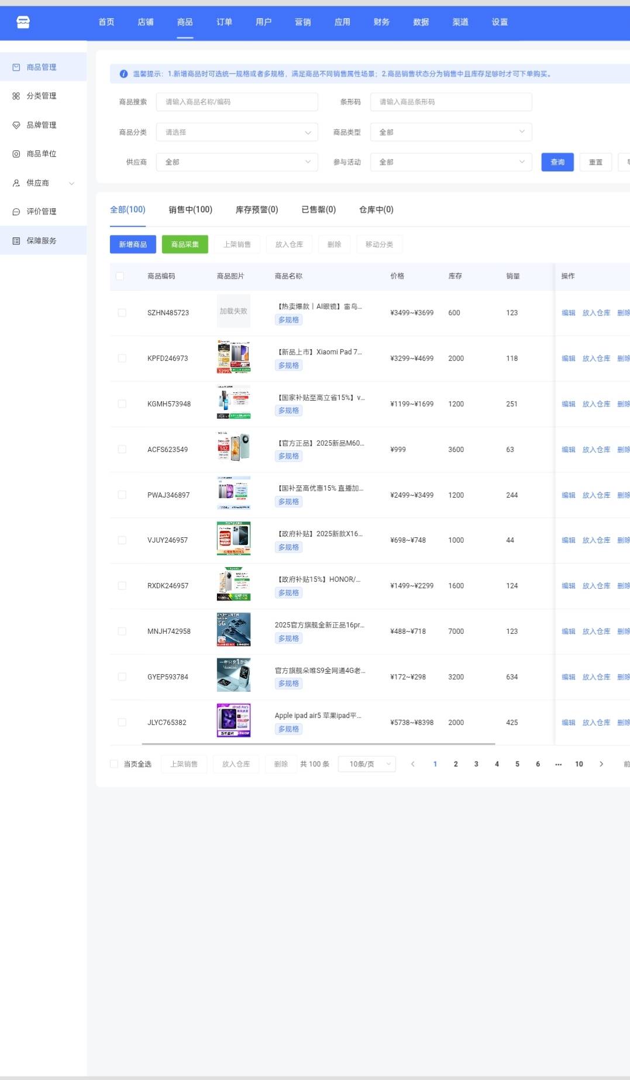Click the horizontal table scrollbar
630x1080 pixels.
[318, 744]
